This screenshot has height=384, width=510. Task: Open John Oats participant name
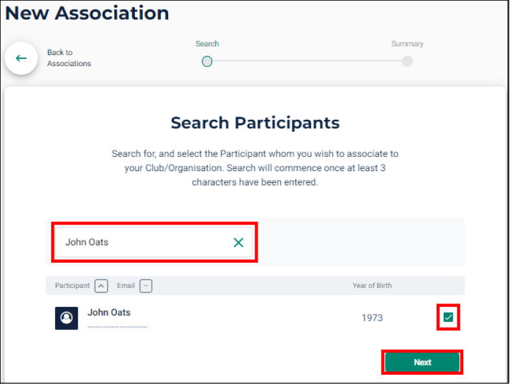click(109, 313)
